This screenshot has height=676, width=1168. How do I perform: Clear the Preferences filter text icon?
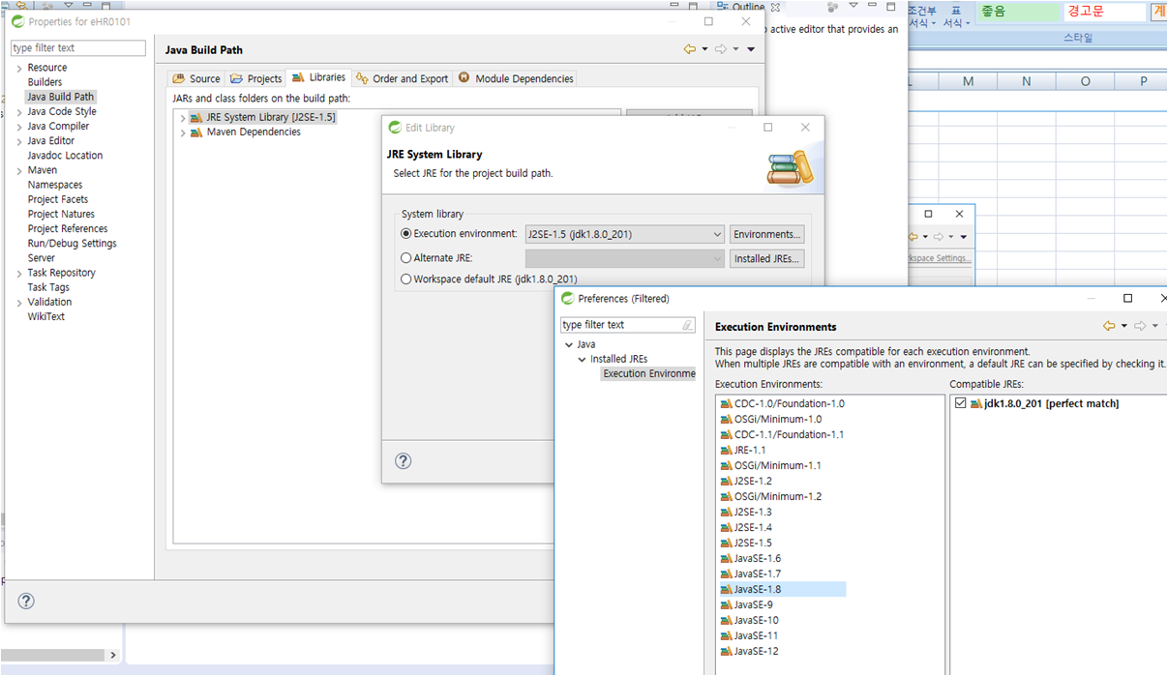[x=687, y=325]
